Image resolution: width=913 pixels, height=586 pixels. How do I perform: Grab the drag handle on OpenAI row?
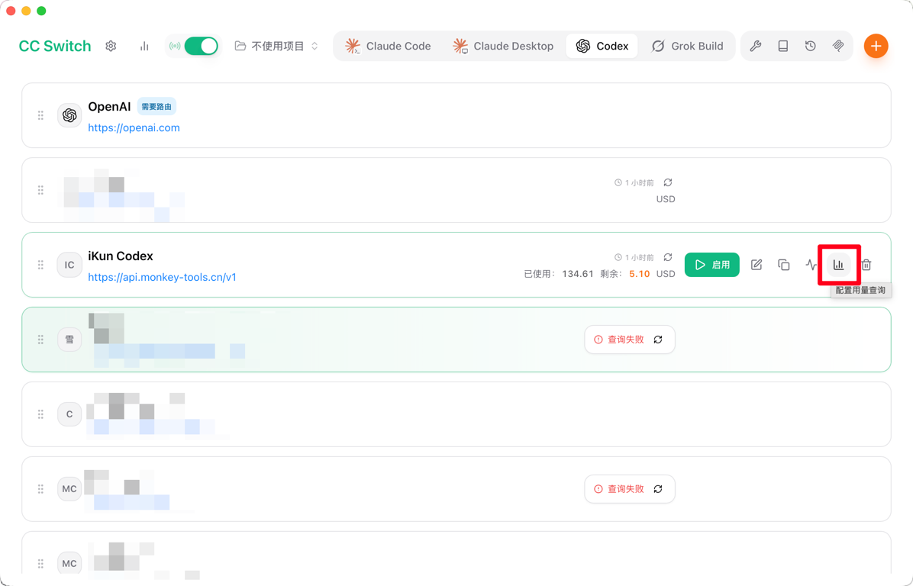point(40,115)
